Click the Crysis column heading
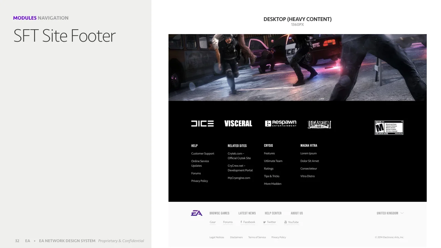The width and height of the screenshot is (441, 248). click(x=268, y=146)
